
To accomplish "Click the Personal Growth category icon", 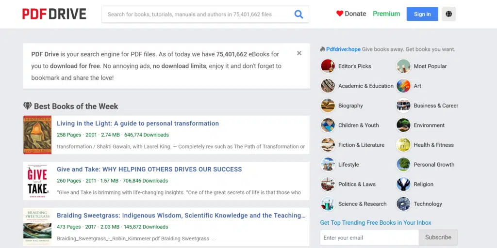I will click(x=403, y=165).
